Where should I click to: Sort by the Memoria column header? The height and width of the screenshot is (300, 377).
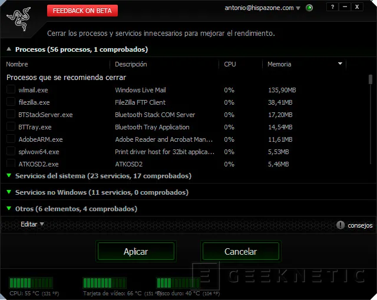coord(279,64)
